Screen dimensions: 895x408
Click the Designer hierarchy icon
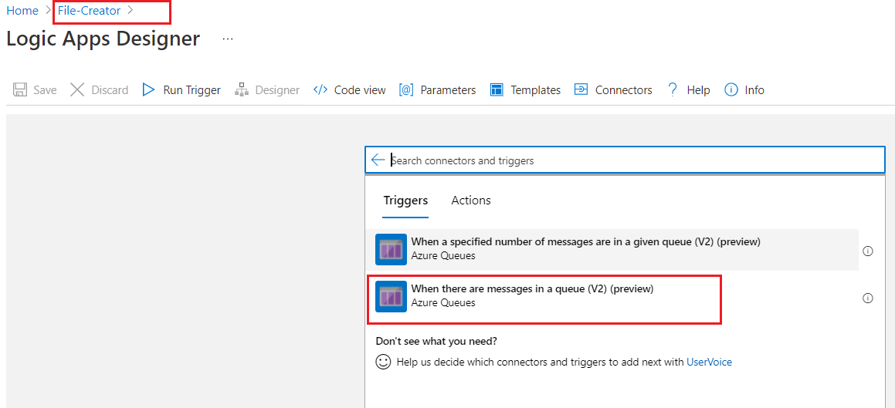click(x=242, y=90)
